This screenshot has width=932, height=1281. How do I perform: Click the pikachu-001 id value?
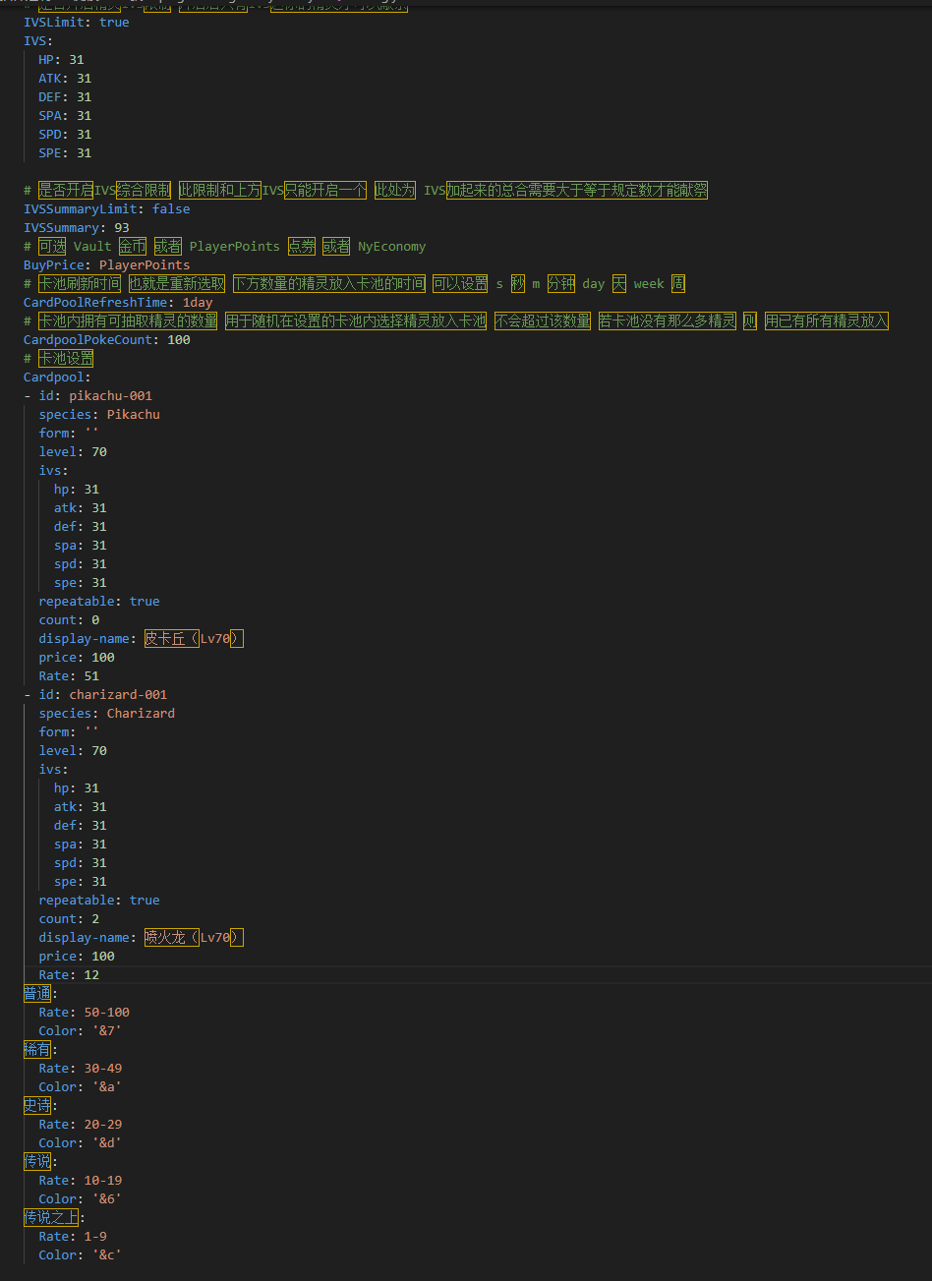pyautogui.click(x=110, y=395)
